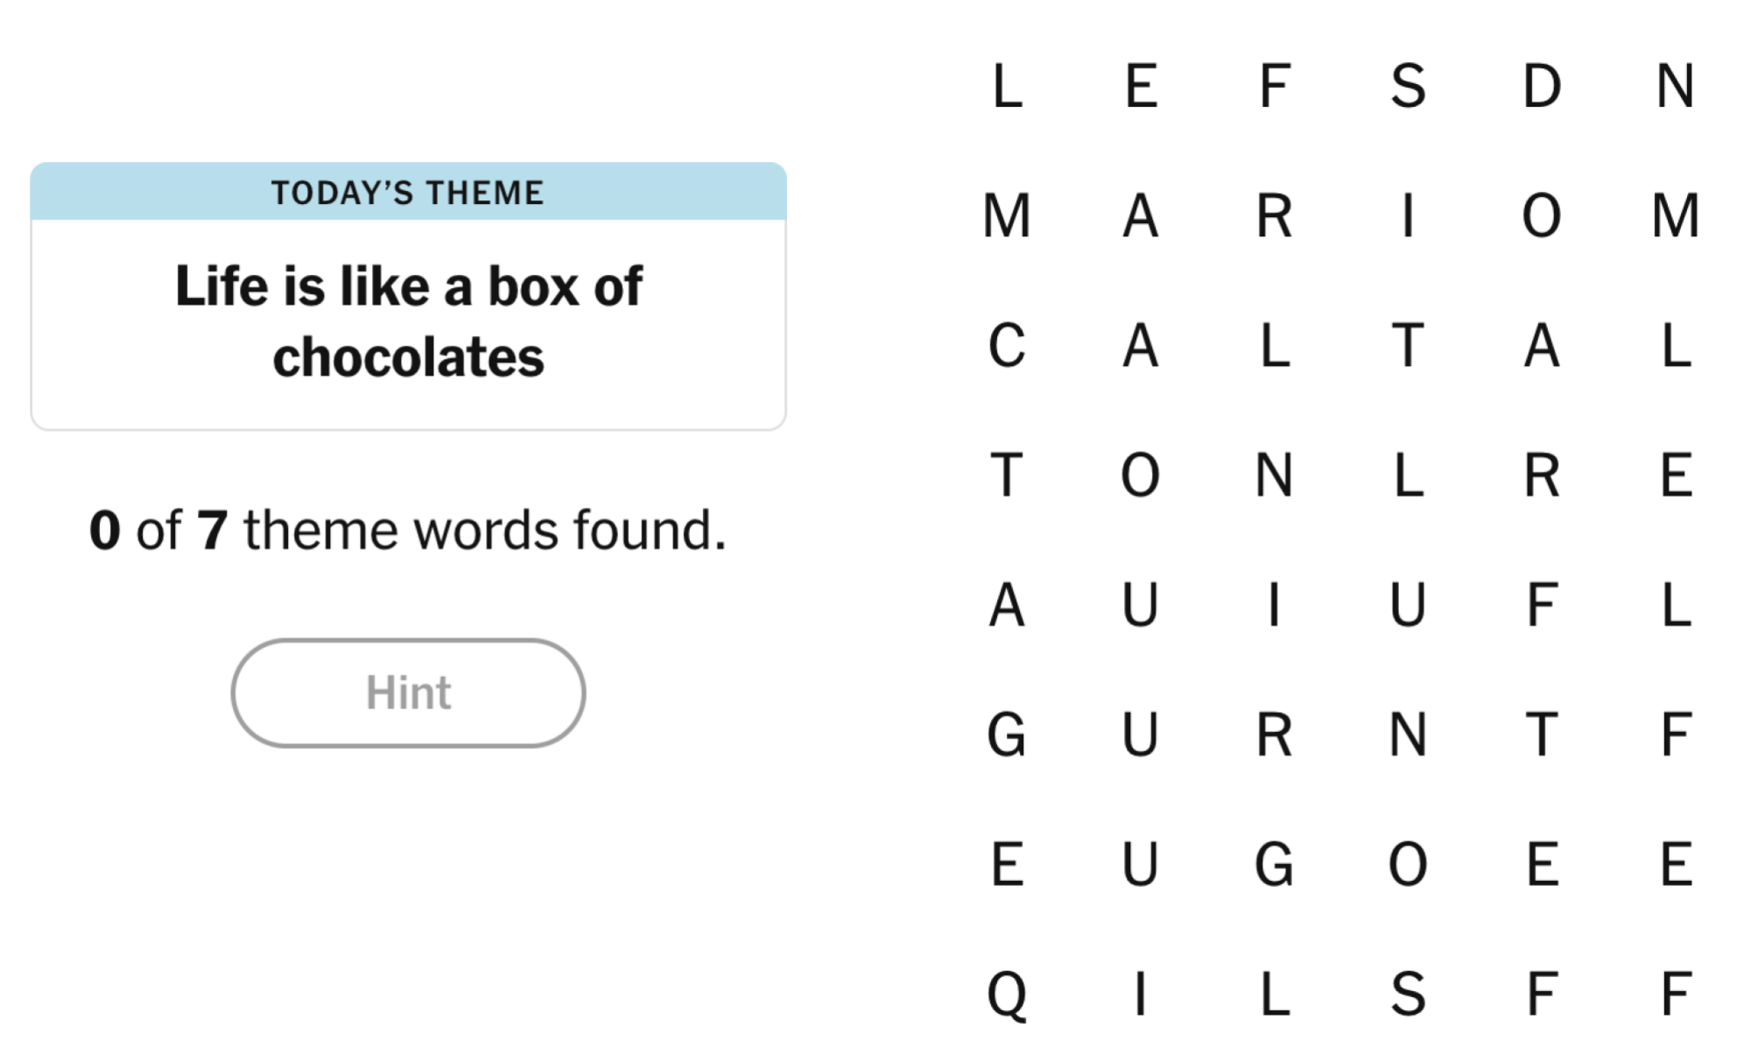1751x1062 pixels.
Task: Select the letter D in the top row
Action: pos(1542,86)
